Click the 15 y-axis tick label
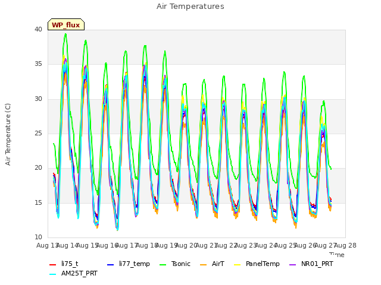 tap(38, 202)
